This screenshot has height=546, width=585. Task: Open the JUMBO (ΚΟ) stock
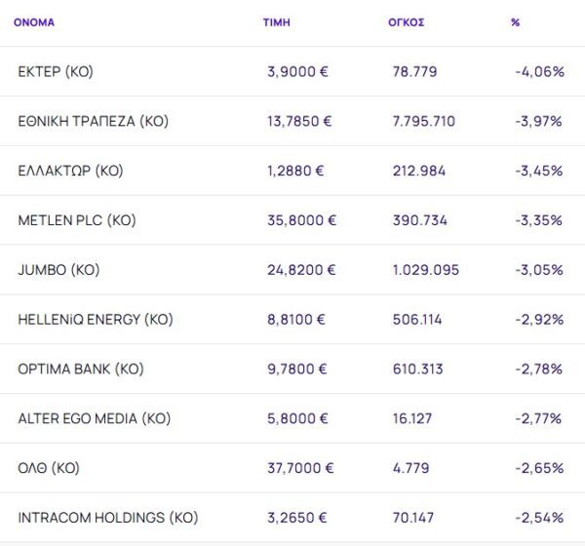tap(58, 270)
